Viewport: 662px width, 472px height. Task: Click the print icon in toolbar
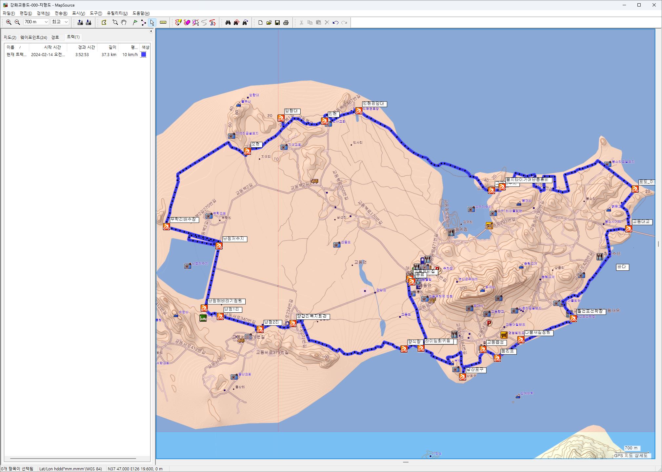pos(286,22)
